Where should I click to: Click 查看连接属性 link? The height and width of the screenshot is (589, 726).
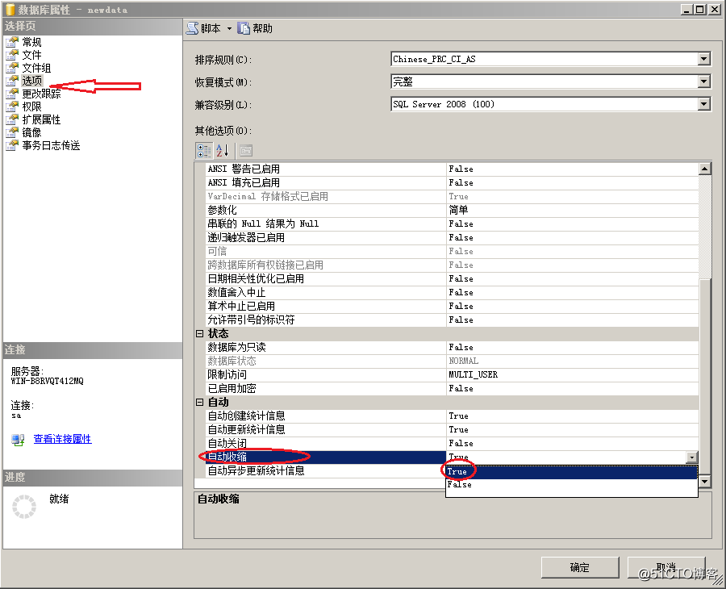point(62,439)
